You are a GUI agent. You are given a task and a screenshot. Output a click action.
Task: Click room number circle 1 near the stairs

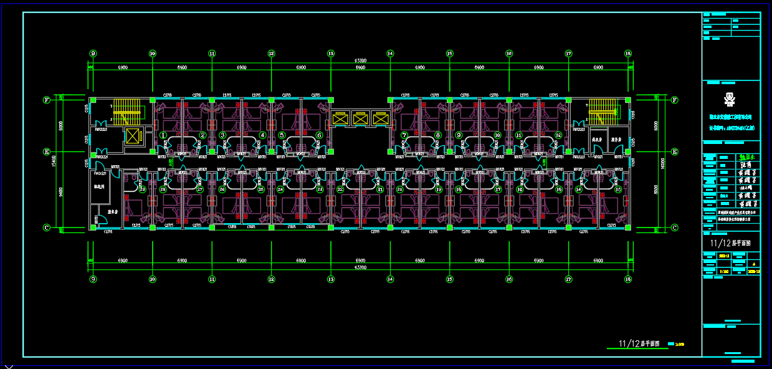click(x=163, y=135)
